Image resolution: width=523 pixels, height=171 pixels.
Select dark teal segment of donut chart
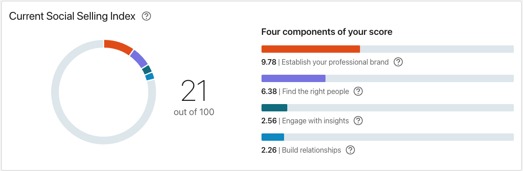coord(147,70)
